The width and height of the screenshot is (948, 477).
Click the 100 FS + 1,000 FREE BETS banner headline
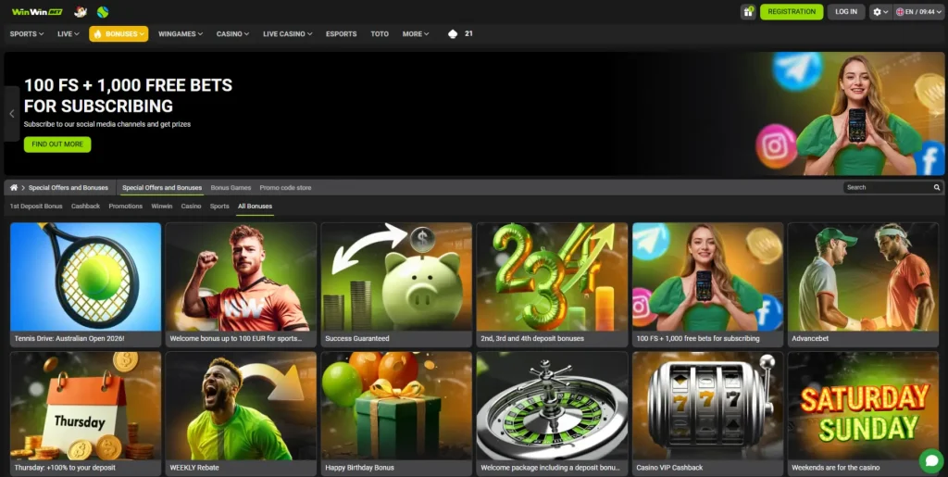[x=128, y=95]
